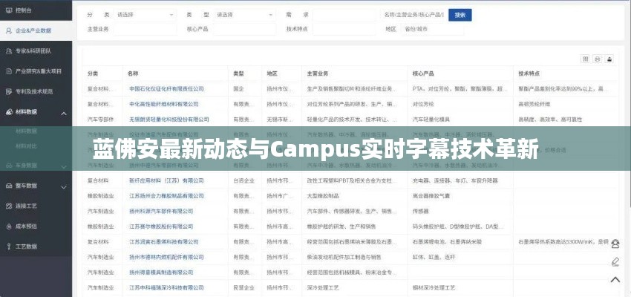Screen dimensions: 631x297
Task: Click the 专家&科研团队 sidebar icon
Action: click(x=8, y=51)
